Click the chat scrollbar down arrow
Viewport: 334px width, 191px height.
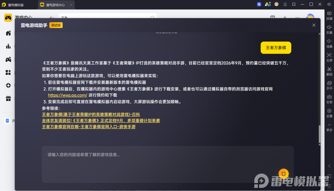pyautogui.click(x=319, y=145)
